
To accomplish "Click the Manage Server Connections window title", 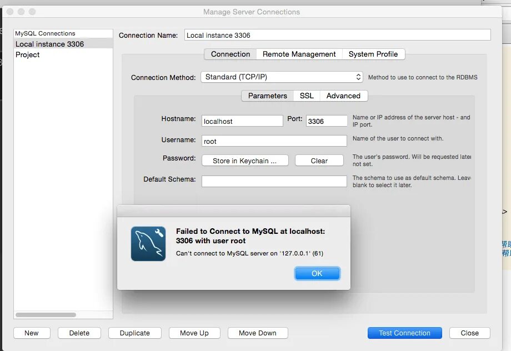I will [x=252, y=12].
